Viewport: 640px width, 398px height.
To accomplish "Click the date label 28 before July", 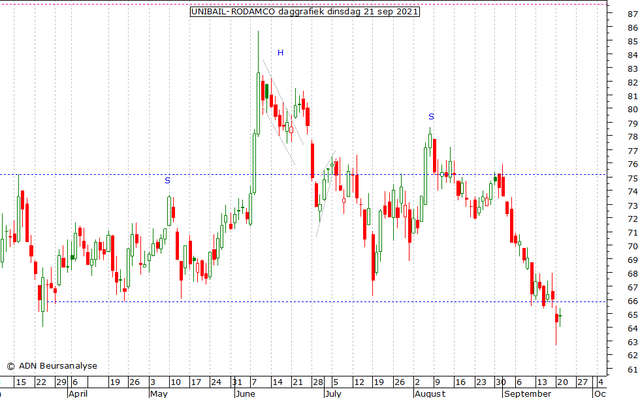I will coord(318,382).
